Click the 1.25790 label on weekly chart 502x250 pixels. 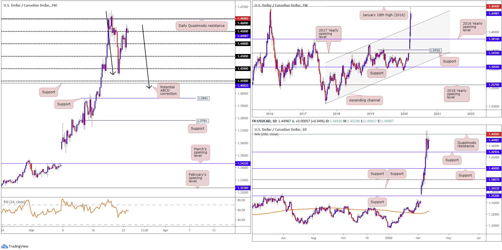494,85
